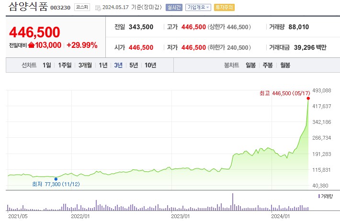
Task: Click the 최고 446,500 (05/17) label
Action: tap(285, 93)
